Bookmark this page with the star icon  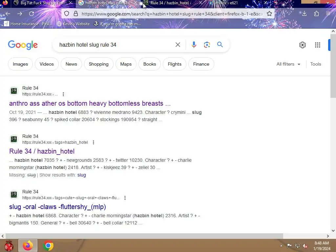(269, 14)
